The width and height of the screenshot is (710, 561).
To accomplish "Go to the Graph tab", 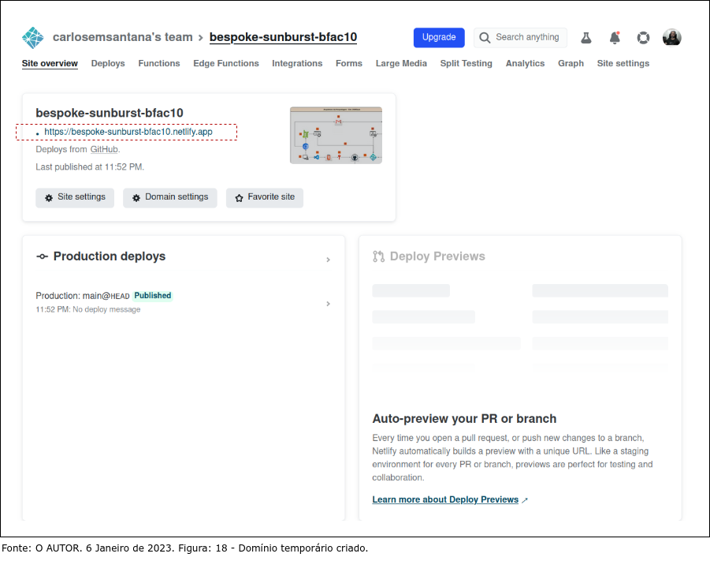I will pyautogui.click(x=571, y=63).
